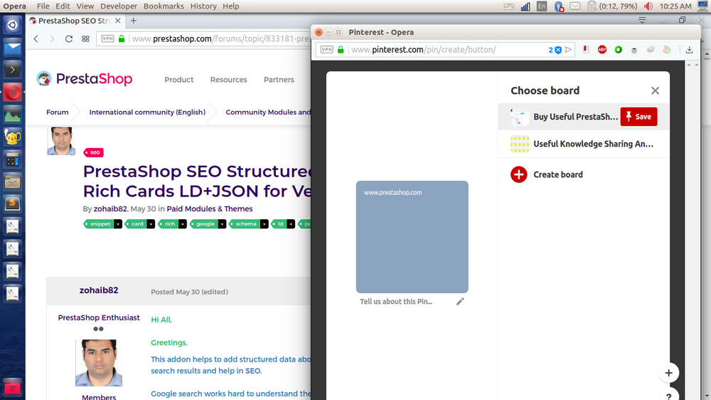Open the Ubuntu dash button
Viewport: 711px width, 400px height.
(x=12, y=25)
